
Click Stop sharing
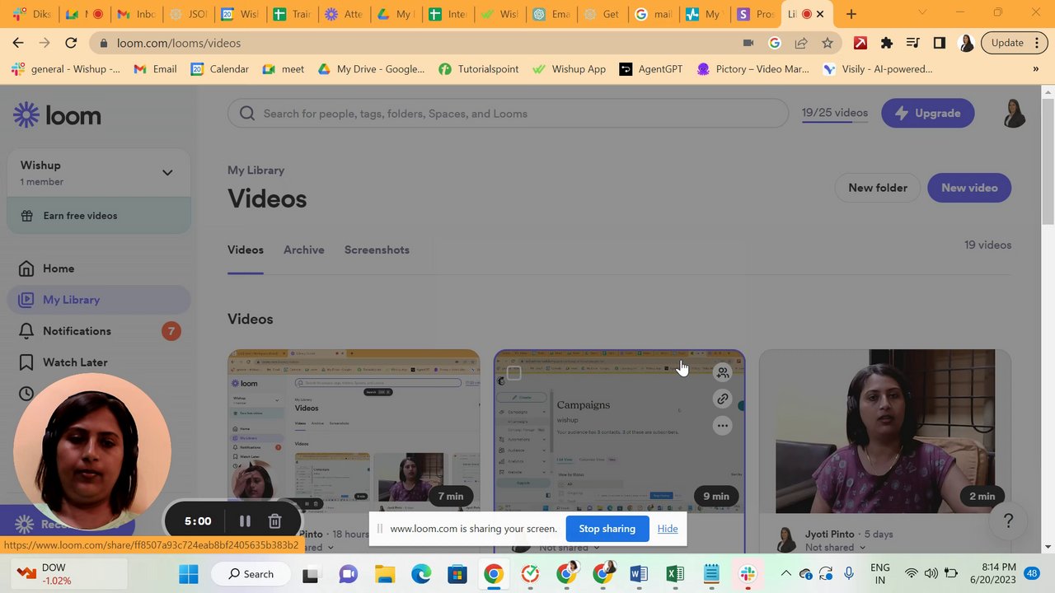click(x=607, y=529)
